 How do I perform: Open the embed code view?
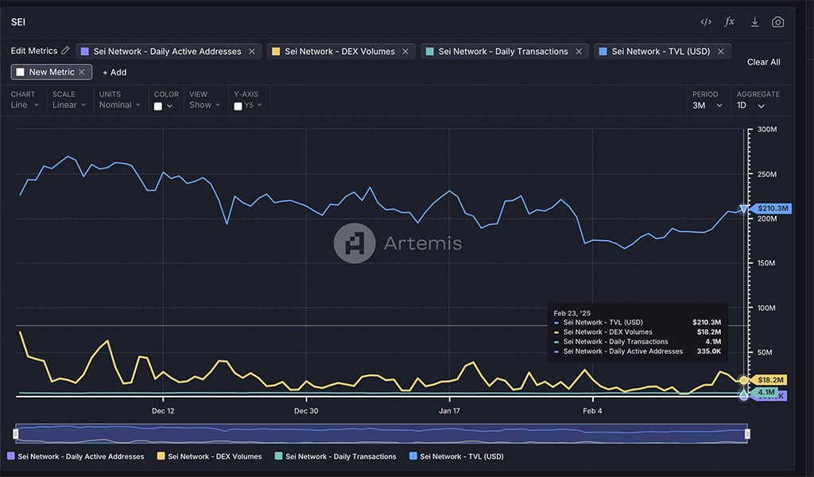point(706,21)
